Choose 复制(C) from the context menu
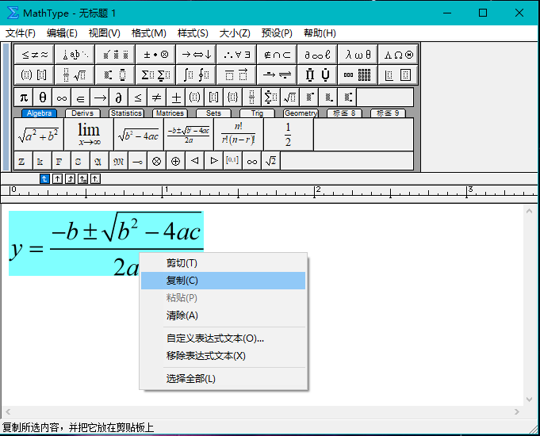540x436 pixels. pyautogui.click(x=223, y=281)
